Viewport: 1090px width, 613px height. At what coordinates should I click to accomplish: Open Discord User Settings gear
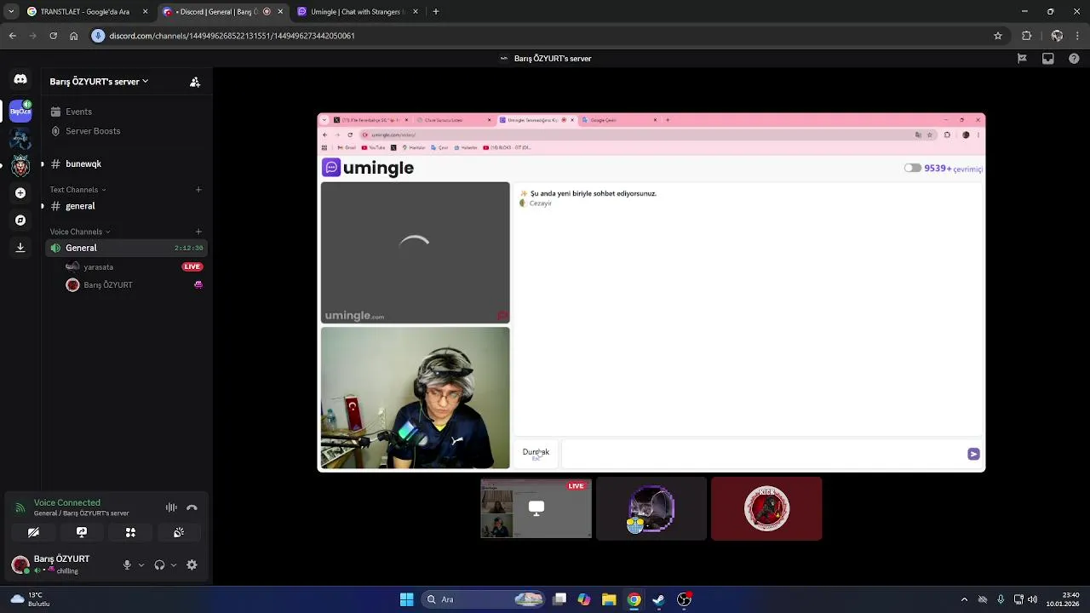192,564
